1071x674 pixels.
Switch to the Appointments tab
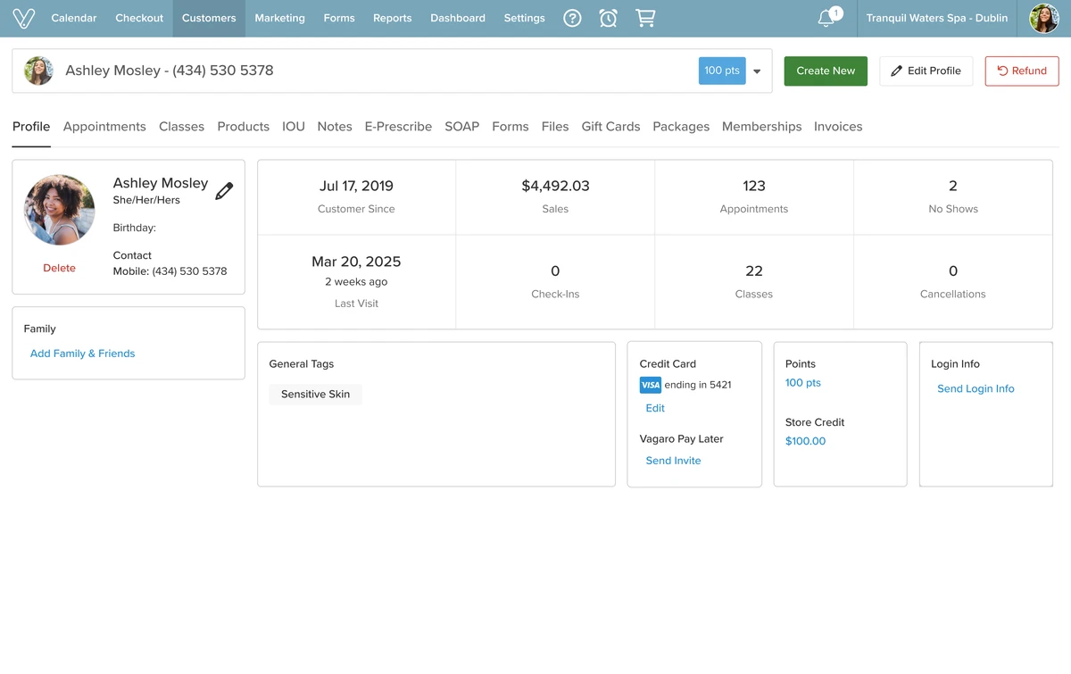pos(104,127)
